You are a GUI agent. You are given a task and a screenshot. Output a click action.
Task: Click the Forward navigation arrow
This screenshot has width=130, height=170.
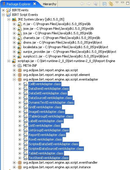(89, 4)
